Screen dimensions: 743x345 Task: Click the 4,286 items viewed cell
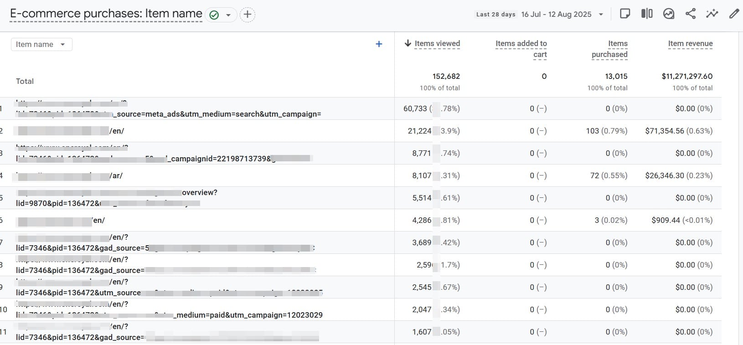pos(436,220)
